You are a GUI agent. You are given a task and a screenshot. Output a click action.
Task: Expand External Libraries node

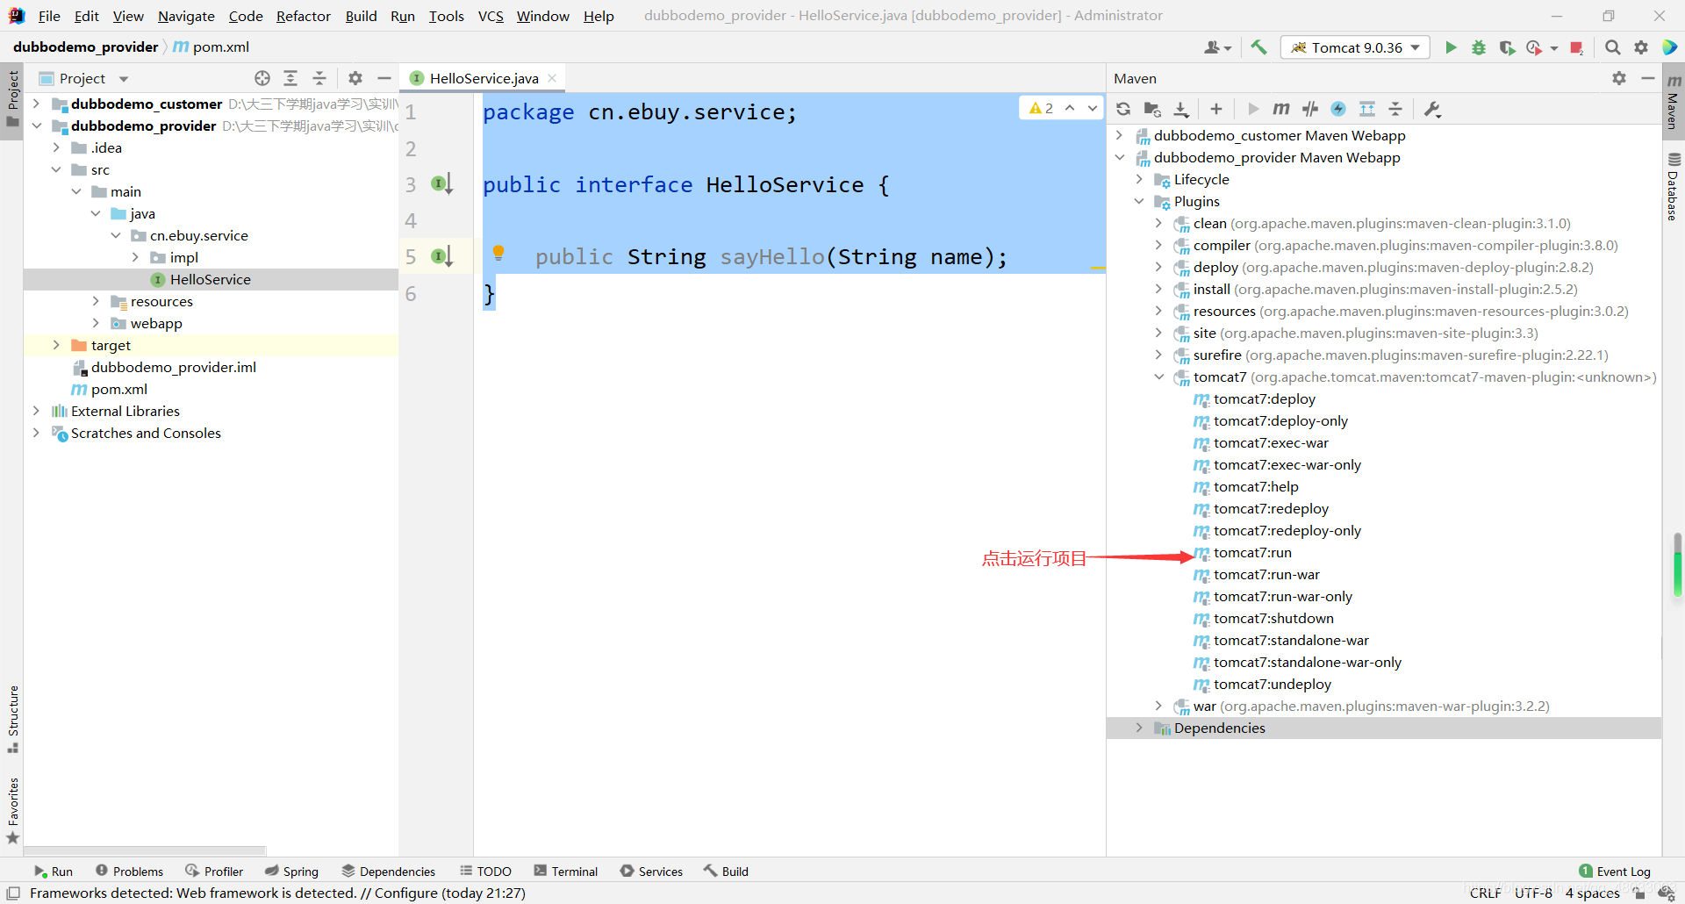pos(36,411)
